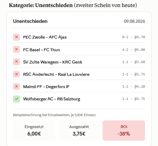158x146 pixels.
Task: Click the Kategorie: Unentschieden heading
Action: click(73, 5)
